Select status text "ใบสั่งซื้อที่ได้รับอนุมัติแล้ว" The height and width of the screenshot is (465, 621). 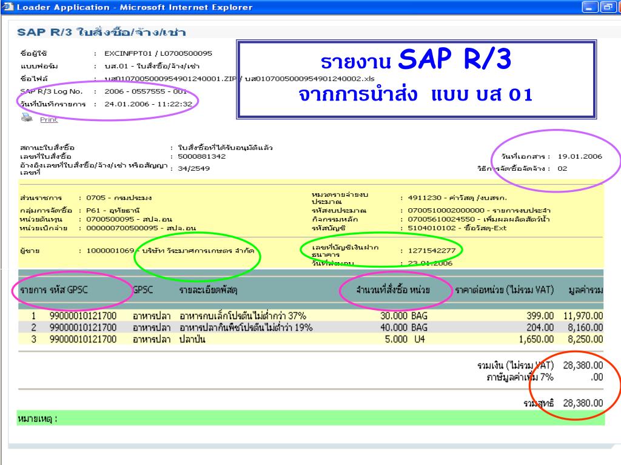click(225, 148)
